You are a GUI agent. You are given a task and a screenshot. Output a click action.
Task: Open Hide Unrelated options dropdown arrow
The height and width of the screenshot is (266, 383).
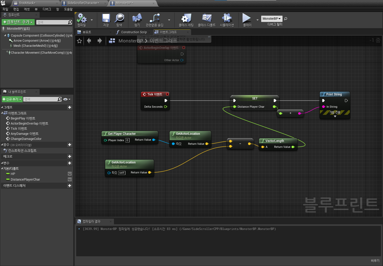click(169, 20)
